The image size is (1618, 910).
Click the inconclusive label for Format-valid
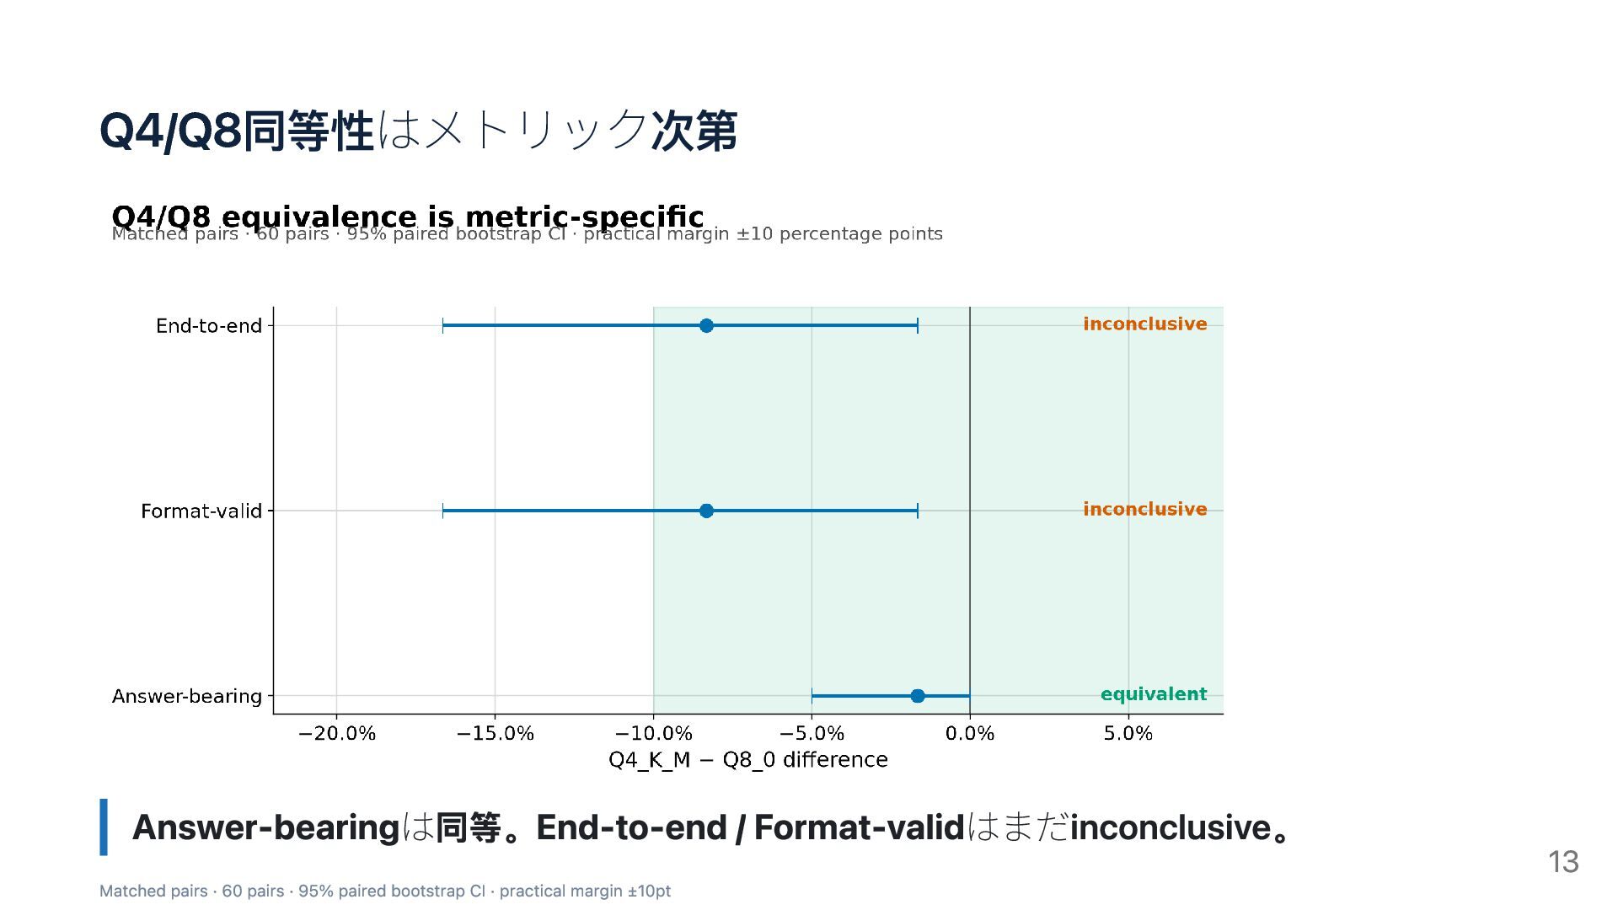pos(1144,510)
